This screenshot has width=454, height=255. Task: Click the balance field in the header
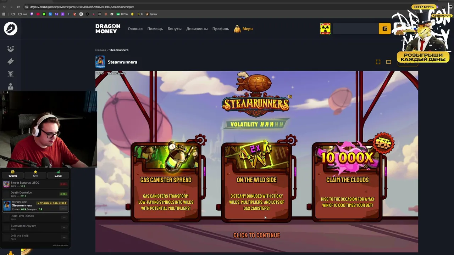pos(356,29)
